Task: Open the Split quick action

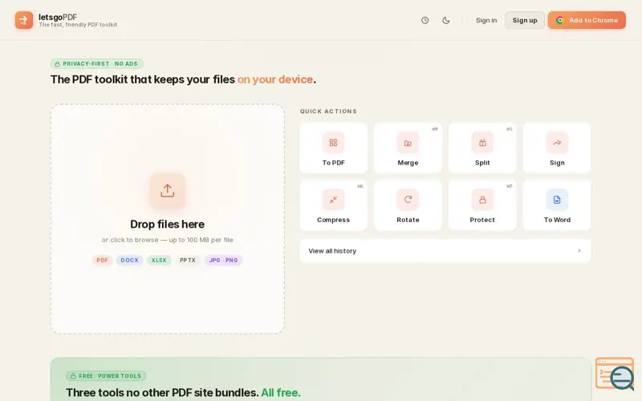Action: 482,148
